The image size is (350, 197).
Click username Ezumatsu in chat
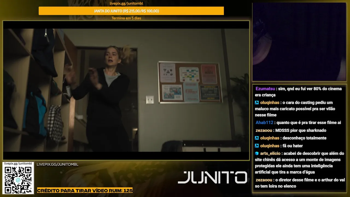[265, 89]
